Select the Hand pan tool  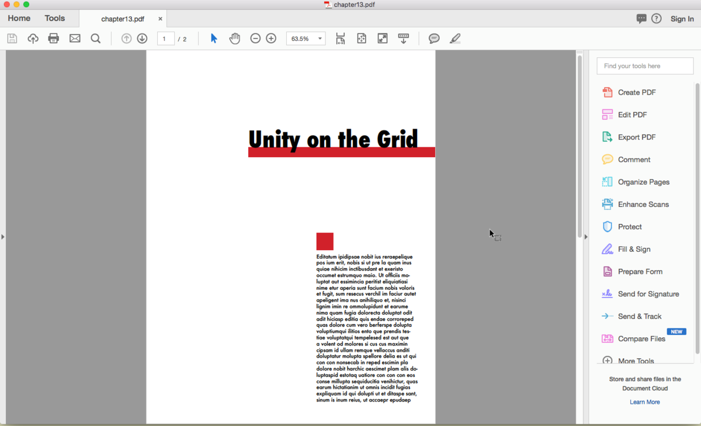[234, 39]
